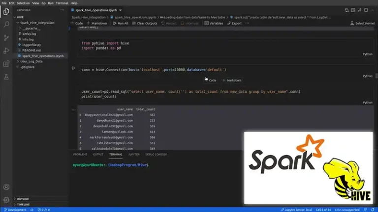378x212 pixels.
Task: Click Interrupt in notebook toolbar
Action: tap(189, 24)
